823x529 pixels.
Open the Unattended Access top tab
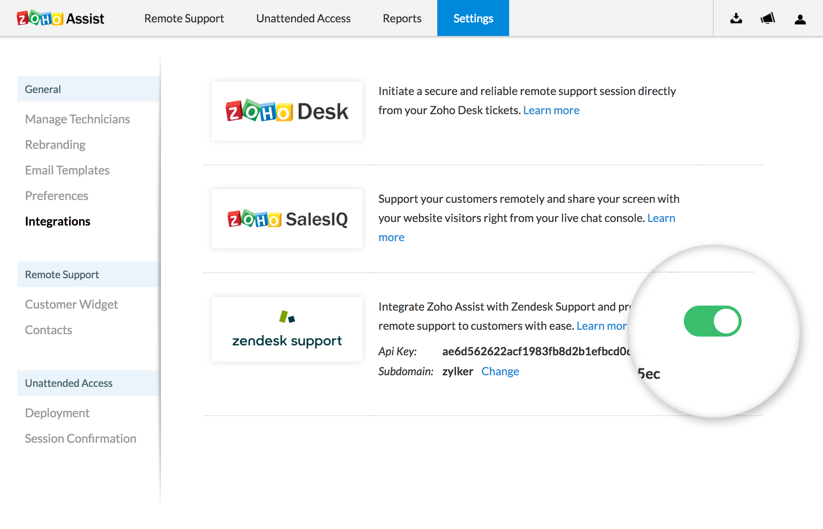(x=303, y=18)
